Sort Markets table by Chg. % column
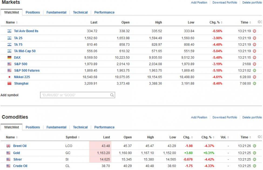This screenshot has width=263, height=170. pos(216,22)
